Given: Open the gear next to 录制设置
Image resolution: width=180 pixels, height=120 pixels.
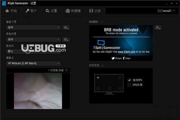Looking at the screenshot, I should pyautogui.click(x=66, y=40).
